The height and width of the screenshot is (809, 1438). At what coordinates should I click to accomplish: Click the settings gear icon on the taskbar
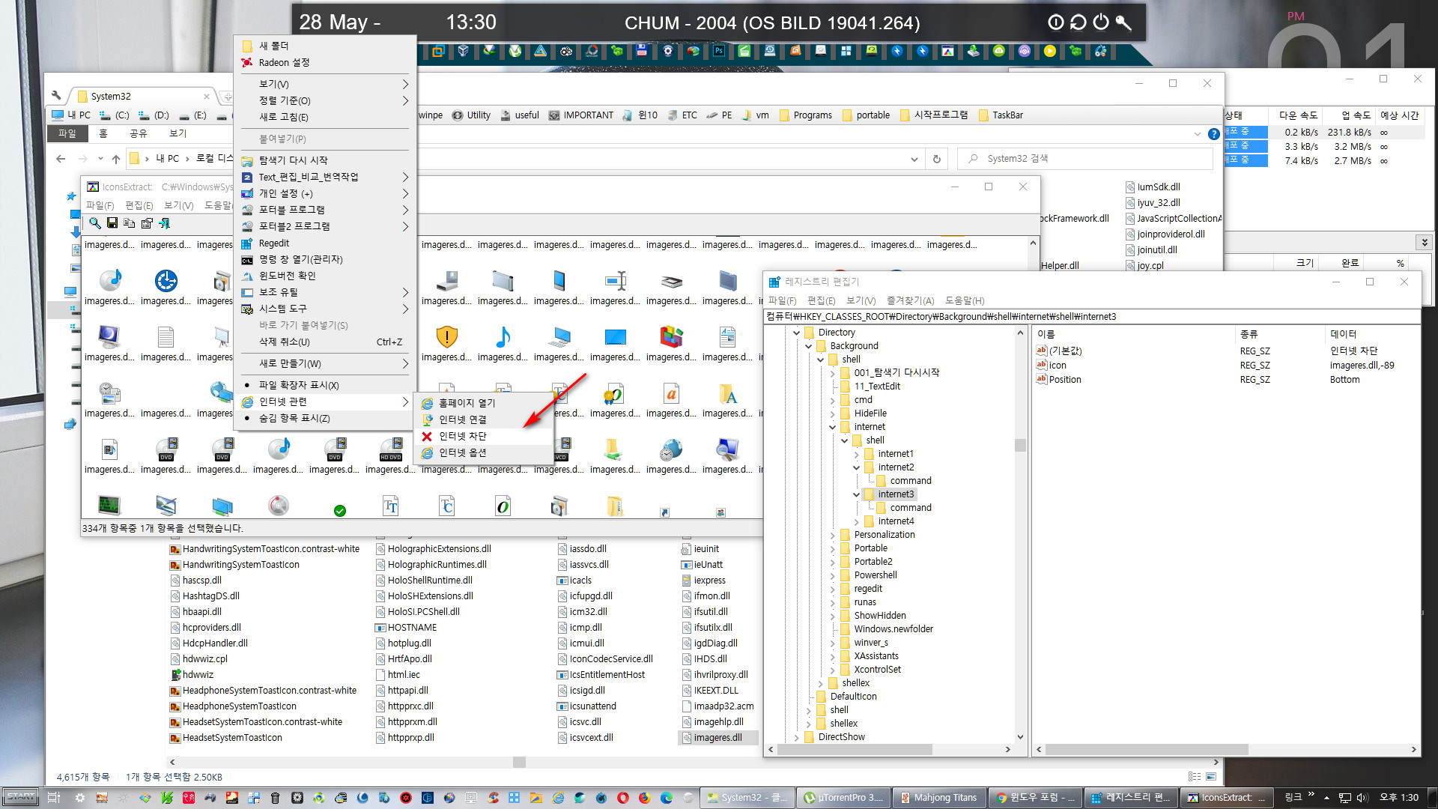(x=80, y=798)
